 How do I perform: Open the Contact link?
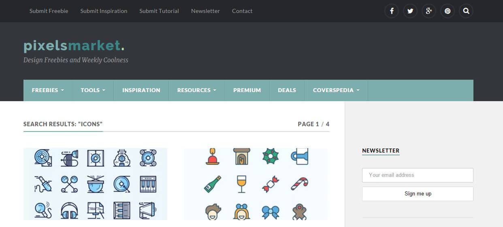[242, 11]
